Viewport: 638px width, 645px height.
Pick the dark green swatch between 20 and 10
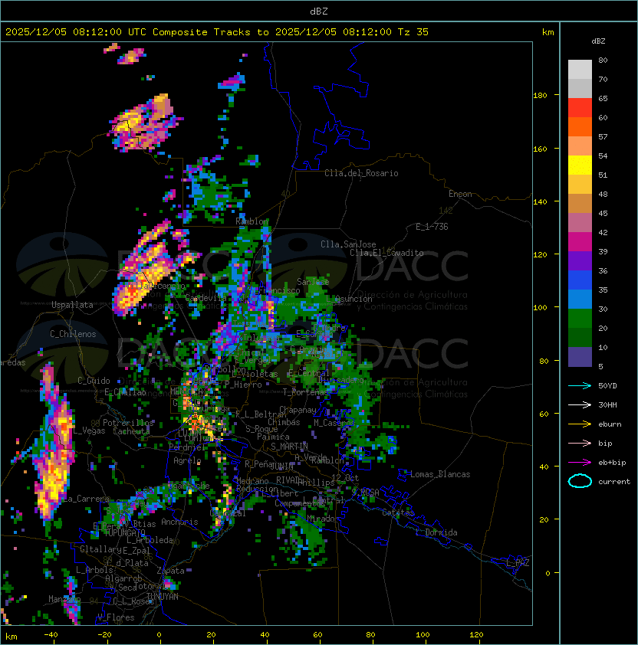pos(580,337)
